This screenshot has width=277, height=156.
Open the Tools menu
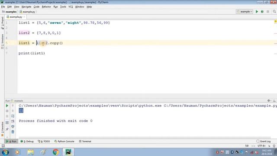tap(63, 7)
